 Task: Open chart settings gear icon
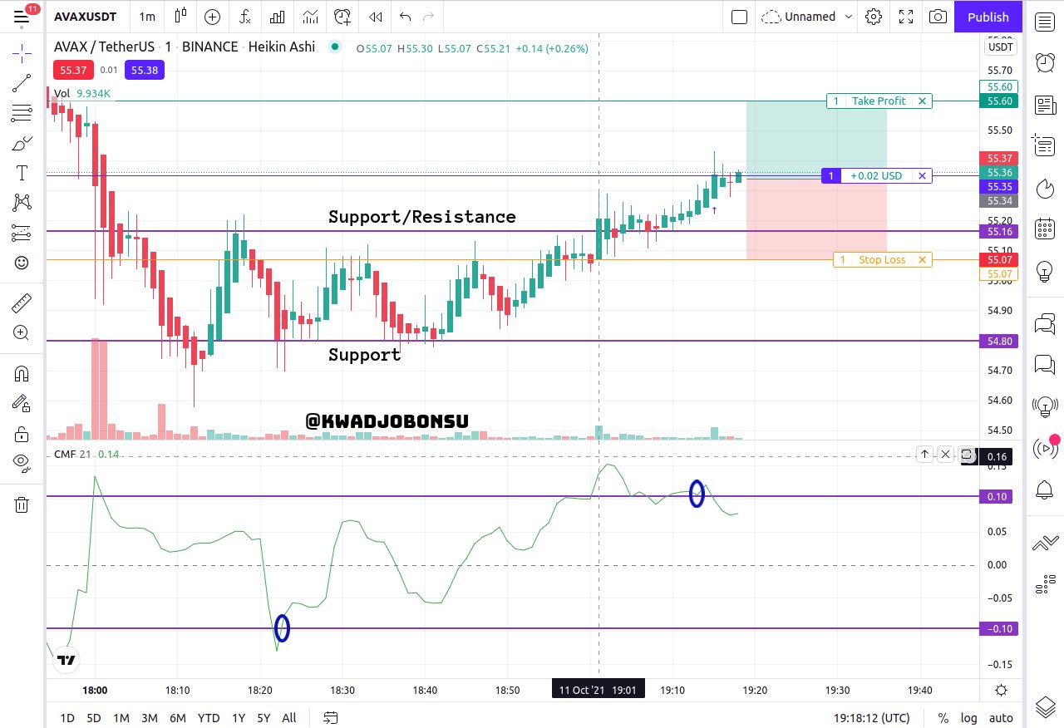tap(873, 17)
